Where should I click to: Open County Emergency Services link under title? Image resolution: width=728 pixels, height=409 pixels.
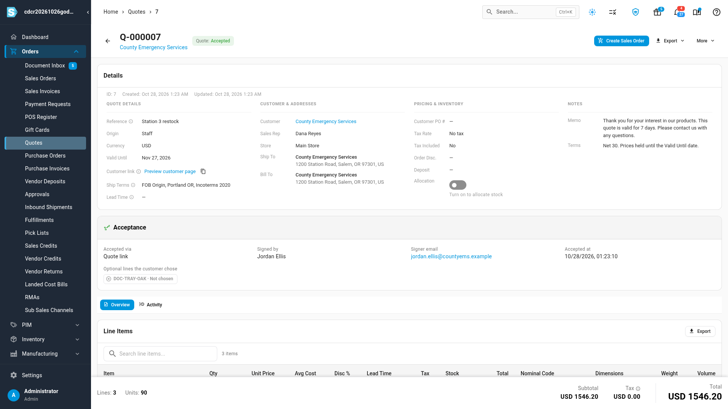154,47
